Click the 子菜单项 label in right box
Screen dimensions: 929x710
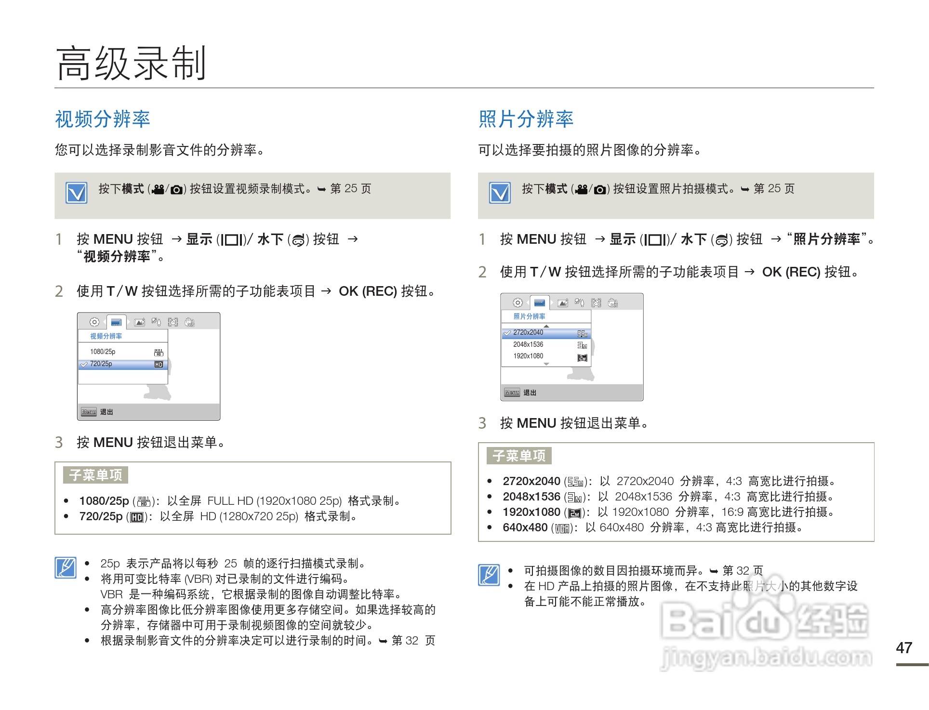519,455
